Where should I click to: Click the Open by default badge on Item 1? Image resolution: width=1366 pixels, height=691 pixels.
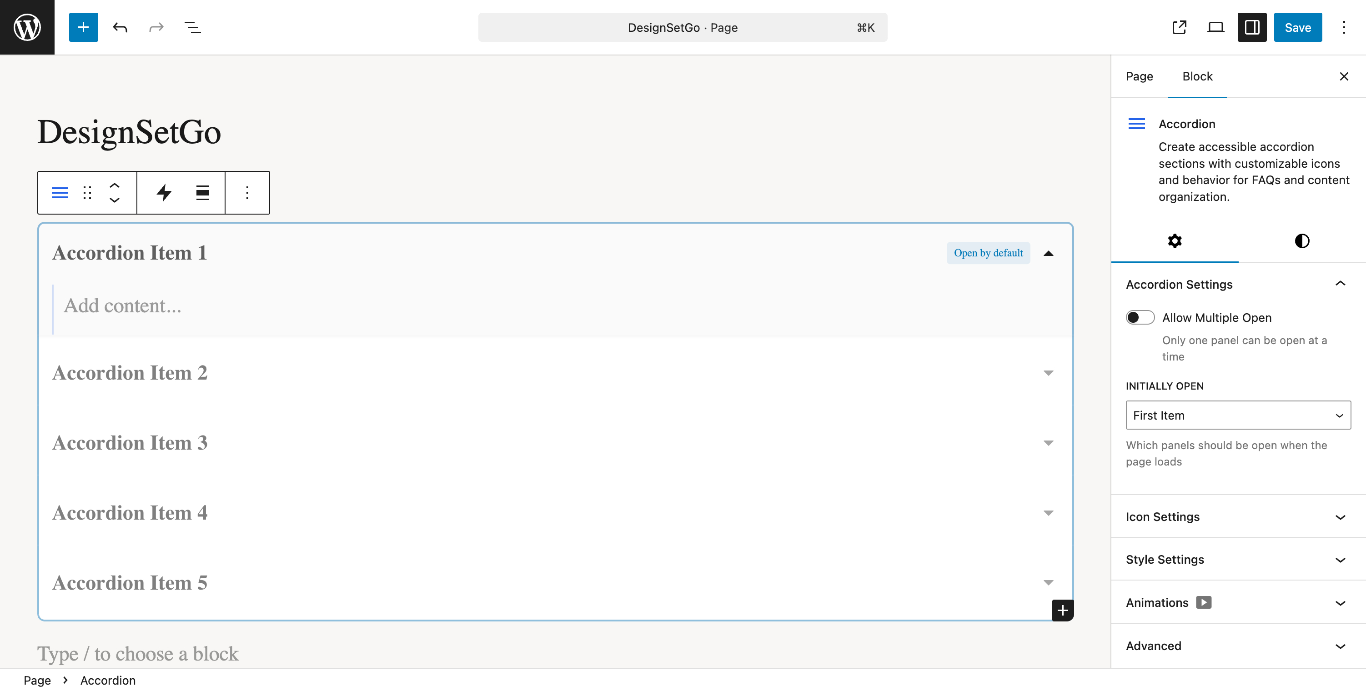pos(988,253)
